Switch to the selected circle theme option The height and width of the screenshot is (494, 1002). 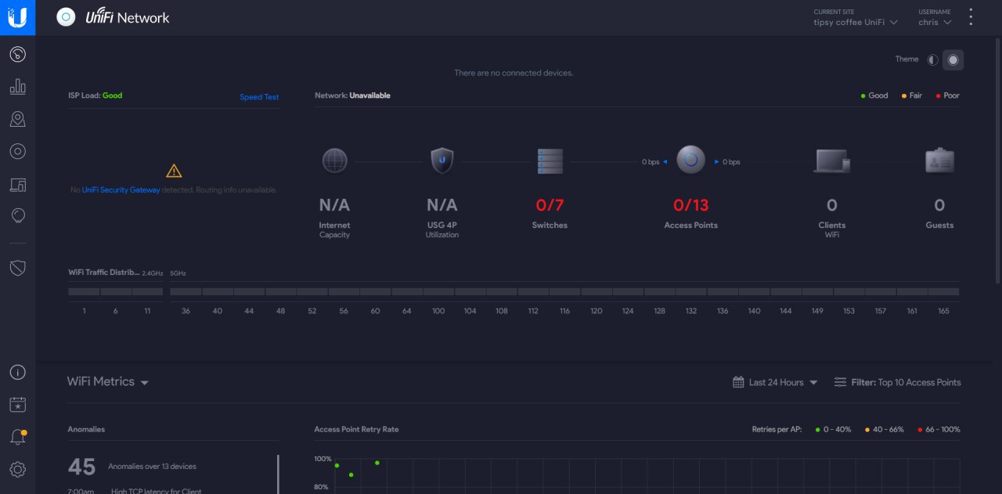[x=953, y=60]
